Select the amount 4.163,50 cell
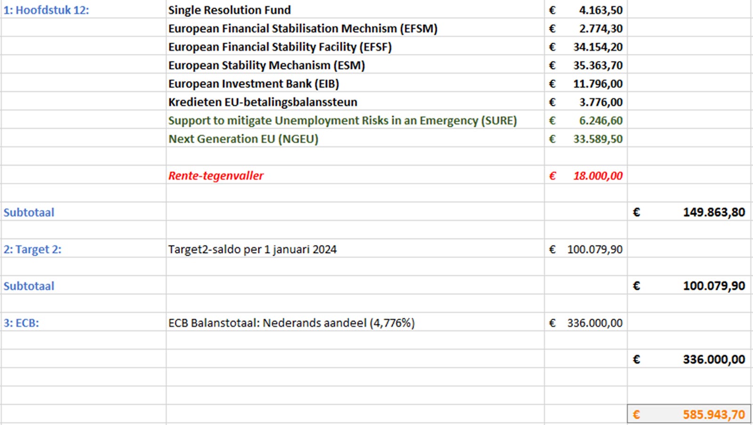This screenshot has width=753, height=425. pos(586,10)
